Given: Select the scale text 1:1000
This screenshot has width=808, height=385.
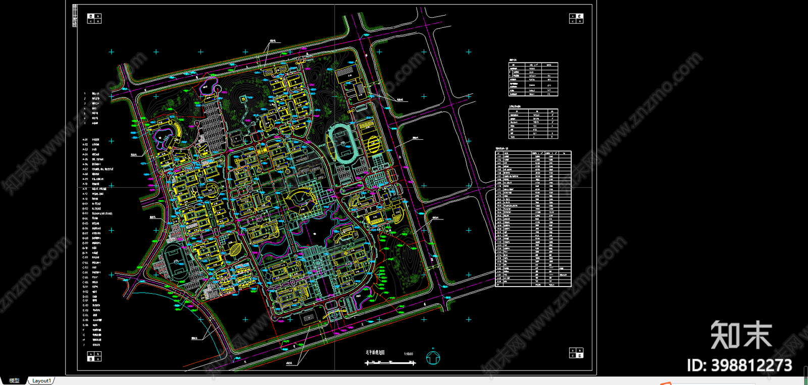Looking at the screenshot, I should (408, 354).
